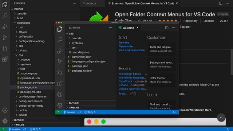
Task: Close the Welcome tab
Action: coord(138,28)
